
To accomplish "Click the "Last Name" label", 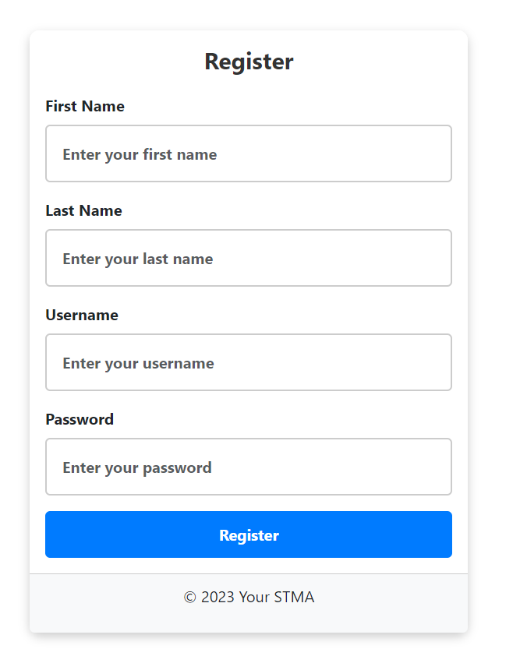I will (x=83, y=210).
